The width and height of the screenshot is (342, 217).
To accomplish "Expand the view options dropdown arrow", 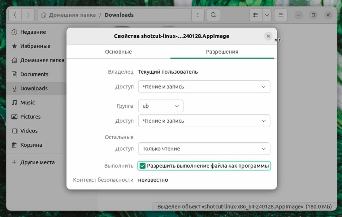I will 267,15.
